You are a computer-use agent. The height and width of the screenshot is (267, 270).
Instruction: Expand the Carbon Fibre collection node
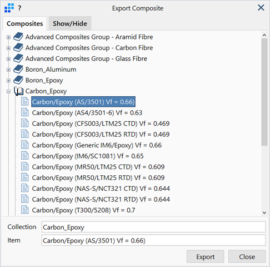8,48
